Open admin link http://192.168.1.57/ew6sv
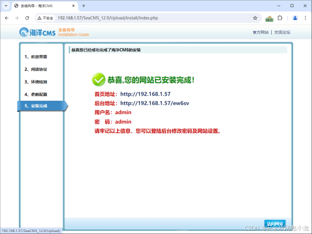 click(x=154, y=103)
